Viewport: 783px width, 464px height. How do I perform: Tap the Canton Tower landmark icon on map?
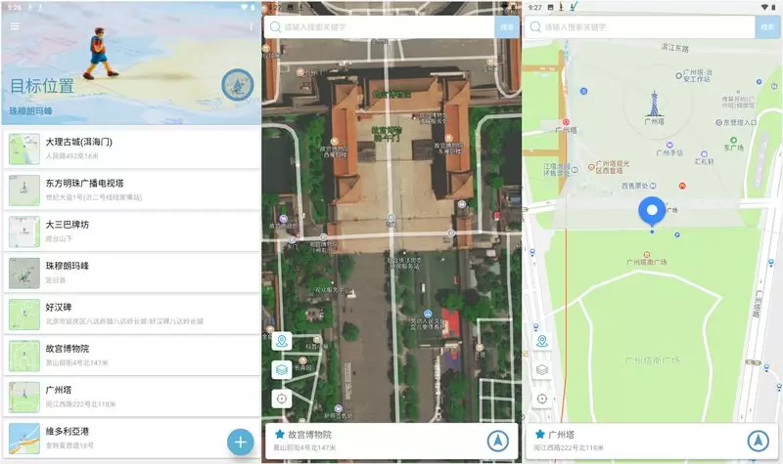point(654,104)
